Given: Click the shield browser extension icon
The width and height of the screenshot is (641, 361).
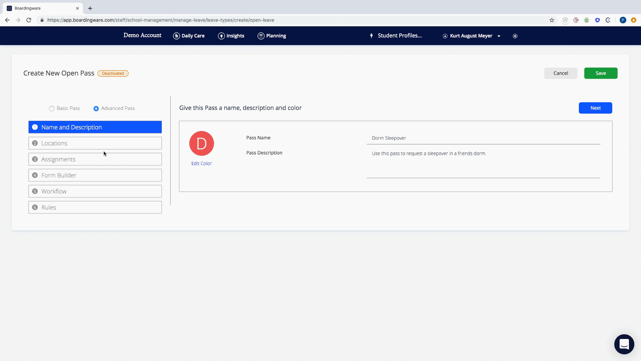Looking at the screenshot, I should coord(565,20).
